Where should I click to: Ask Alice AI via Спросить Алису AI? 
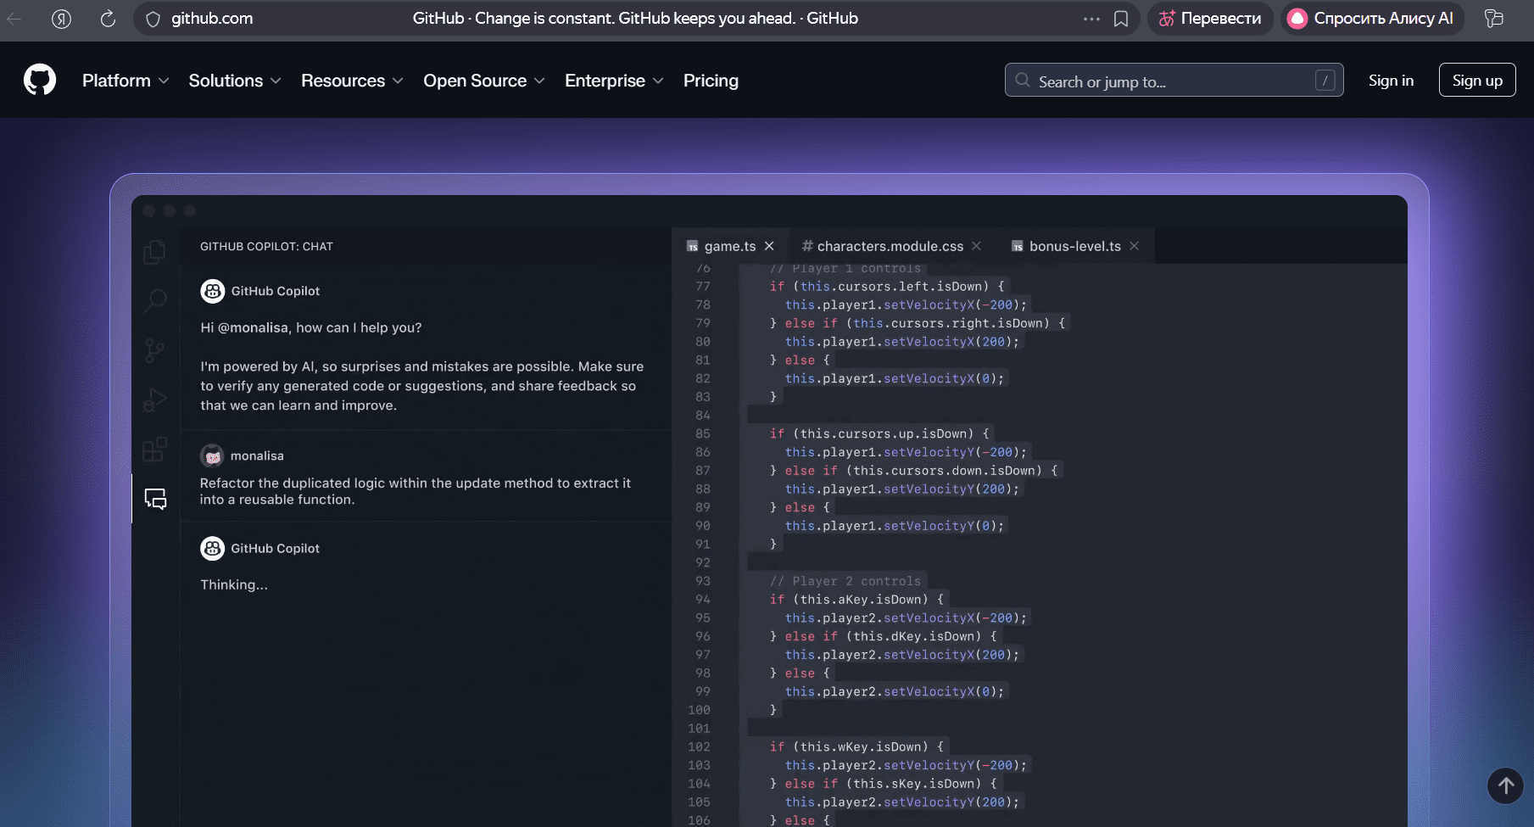click(1372, 19)
